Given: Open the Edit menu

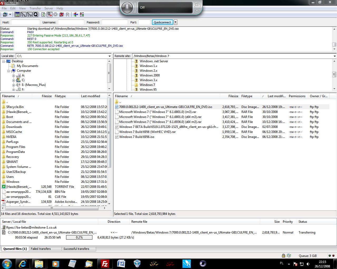Looking at the screenshot, I should (13, 8).
